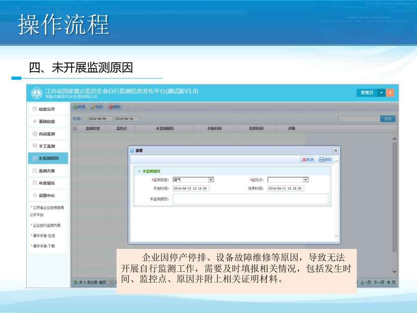Click the 自动监测 sidebar icon
This screenshot has width=417, height=313.
35,134
